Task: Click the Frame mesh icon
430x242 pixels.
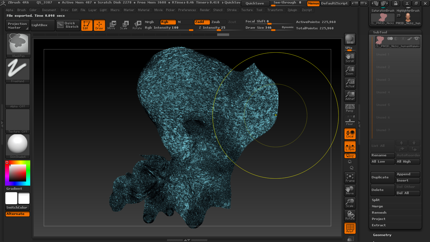Action: point(350,178)
